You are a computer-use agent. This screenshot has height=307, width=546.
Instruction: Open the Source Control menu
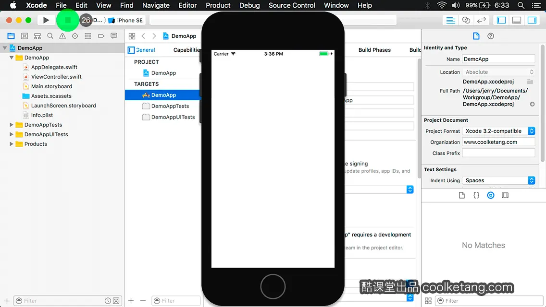292,5
